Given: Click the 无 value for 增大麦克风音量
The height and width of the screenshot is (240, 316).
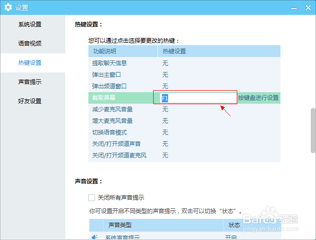Looking at the screenshot, I should point(165,121).
